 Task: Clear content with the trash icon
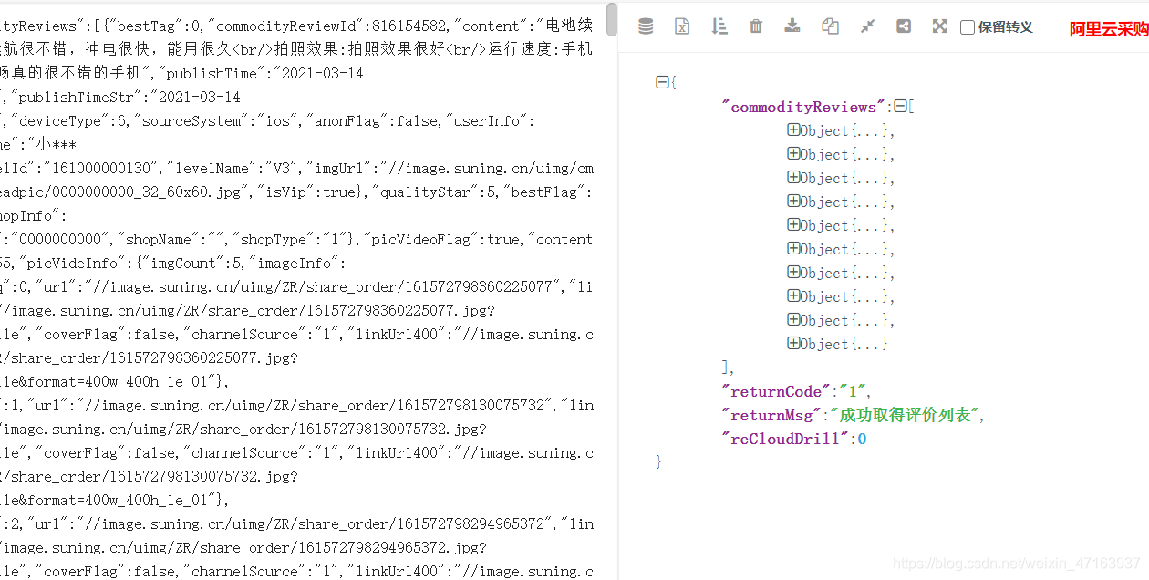(x=756, y=26)
